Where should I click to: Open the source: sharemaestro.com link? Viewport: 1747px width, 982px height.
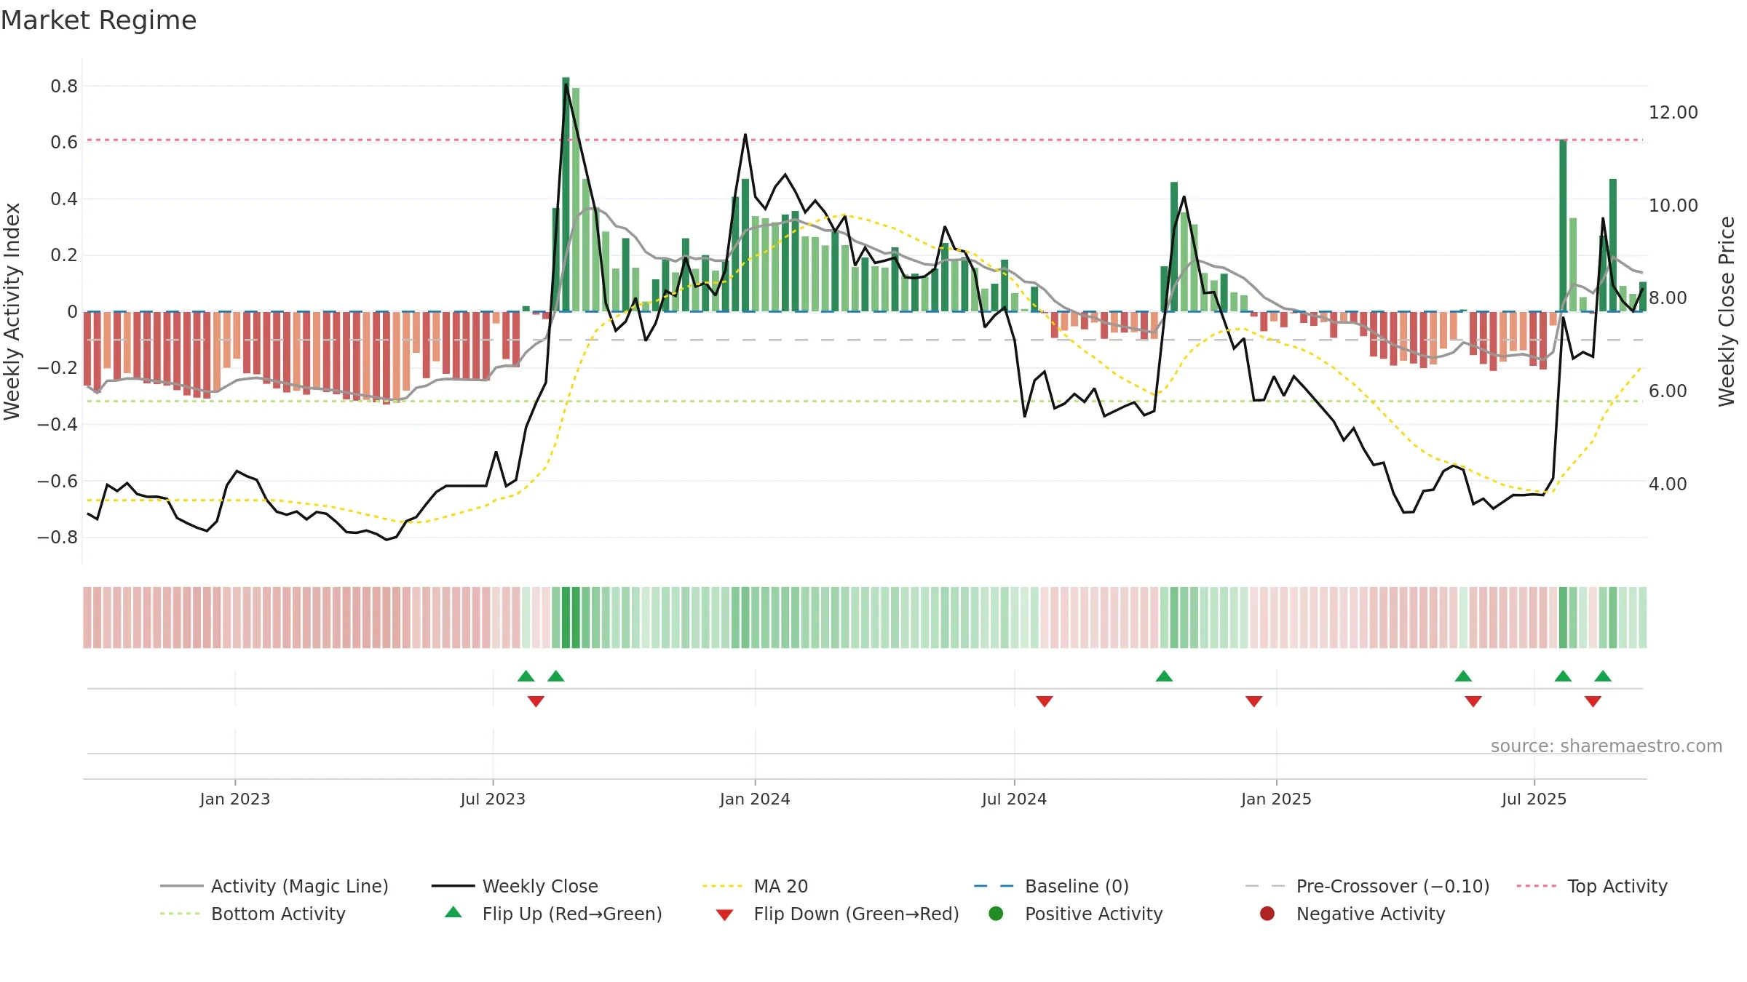pyautogui.click(x=1607, y=746)
